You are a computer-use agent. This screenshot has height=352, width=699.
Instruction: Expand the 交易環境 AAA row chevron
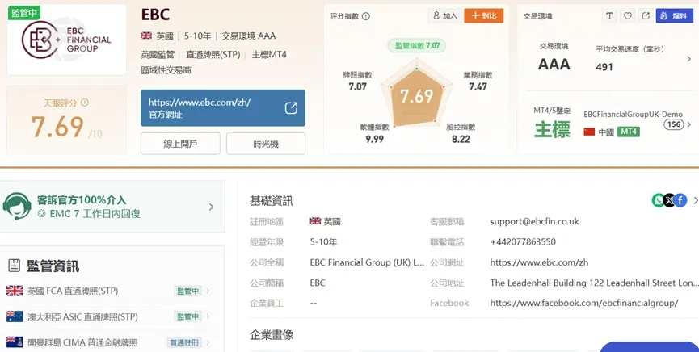click(x=689, y=59)
